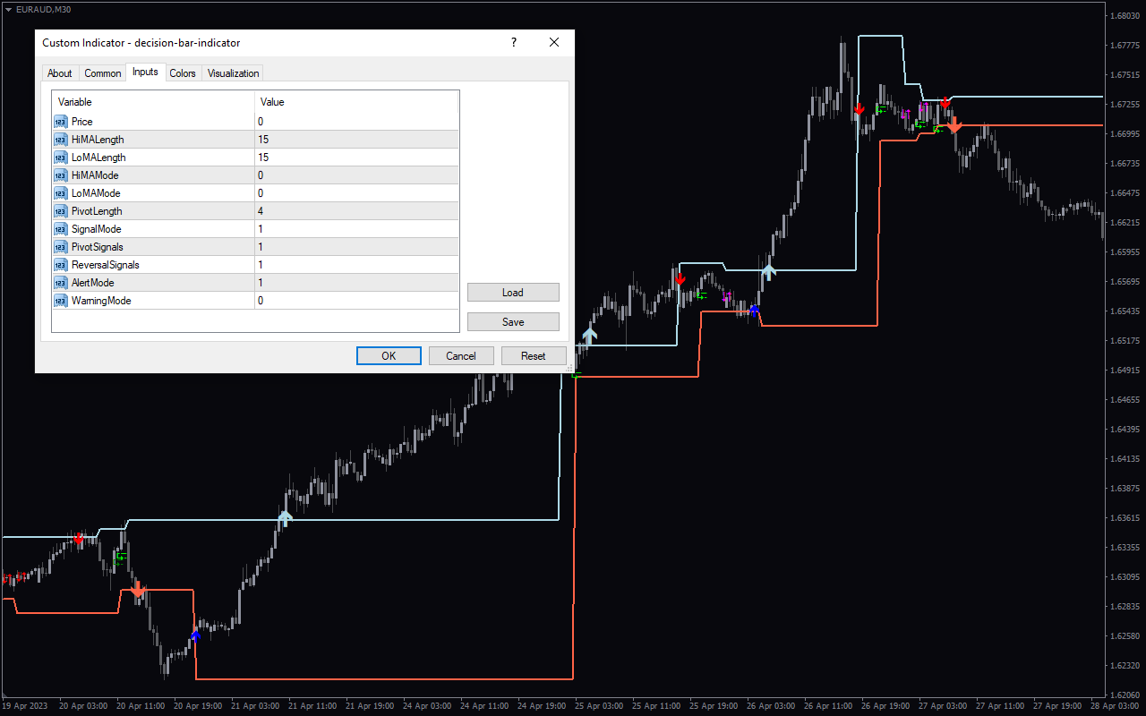Viewport: 1146px width, 716px height.
Task: Click the Cancel button
Action: [x=461, y=356]
